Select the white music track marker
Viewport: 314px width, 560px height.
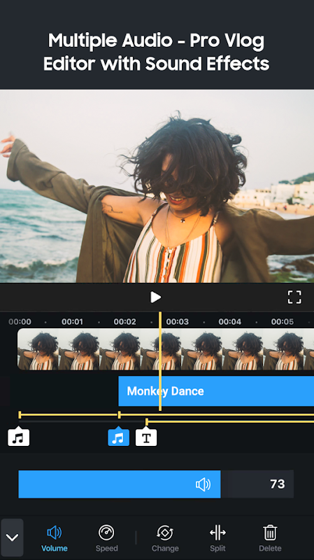pos(19,437)
